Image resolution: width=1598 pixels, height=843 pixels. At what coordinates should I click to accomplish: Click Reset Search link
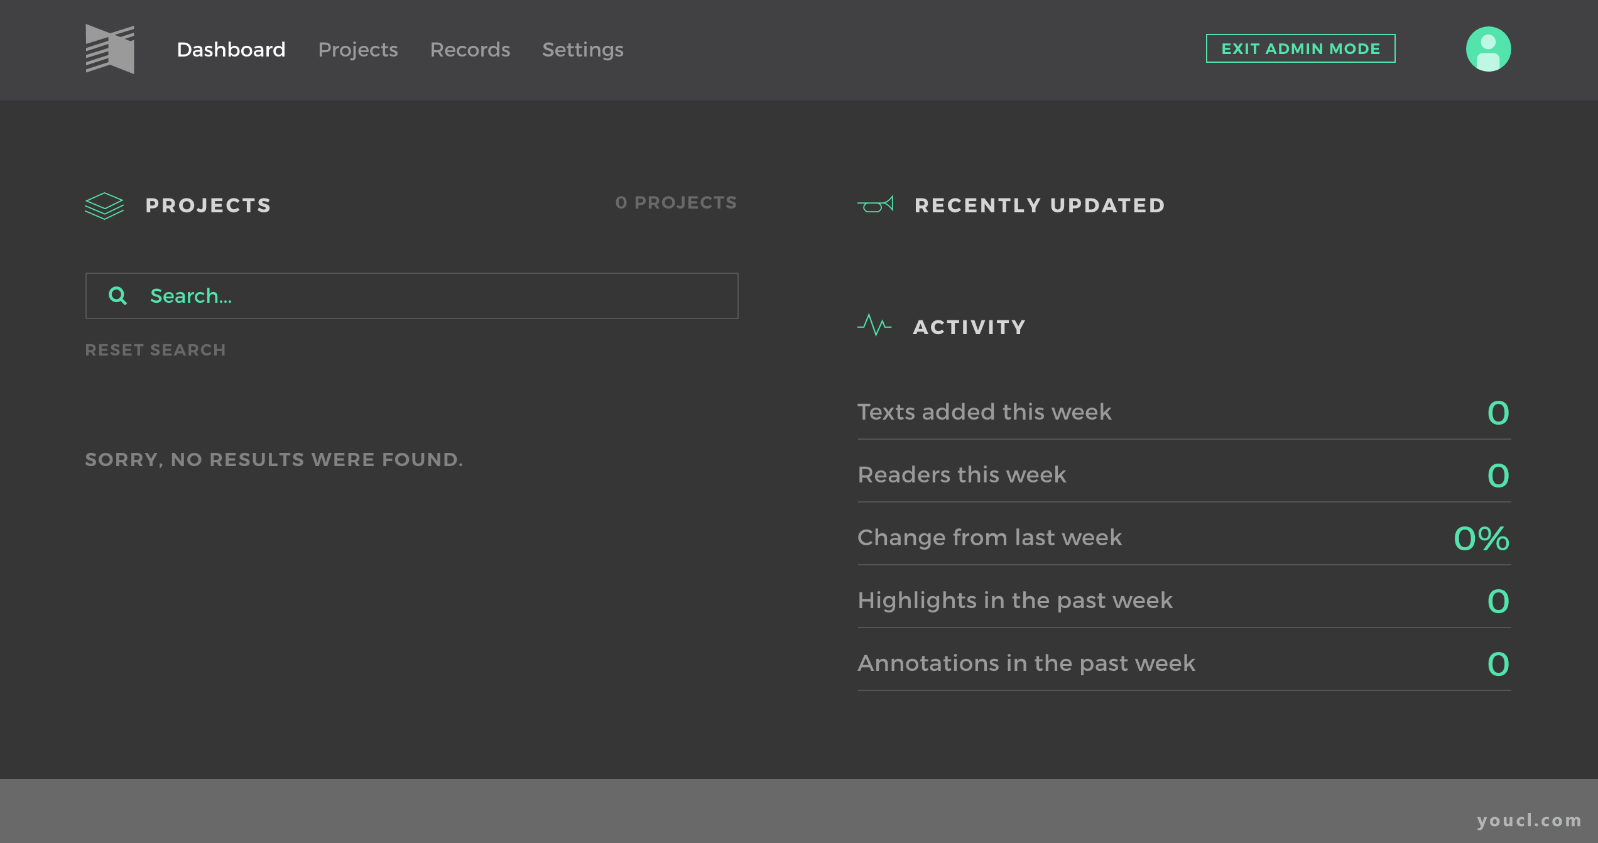click(x=155, y=350)
